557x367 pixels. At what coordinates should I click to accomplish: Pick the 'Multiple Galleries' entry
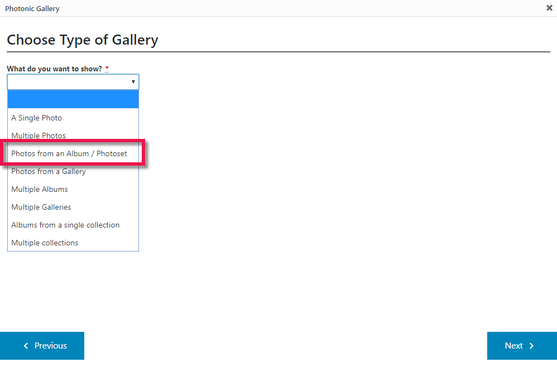click(41, 207)
